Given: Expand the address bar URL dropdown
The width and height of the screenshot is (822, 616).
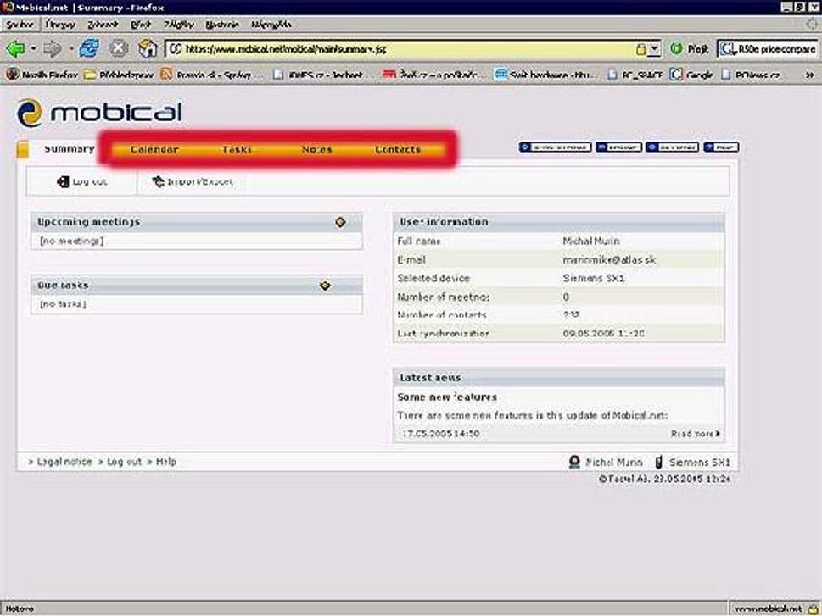Looking at the screenshot, I should (x=654, y=49).
